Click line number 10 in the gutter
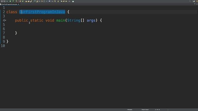 click(3, 46)
